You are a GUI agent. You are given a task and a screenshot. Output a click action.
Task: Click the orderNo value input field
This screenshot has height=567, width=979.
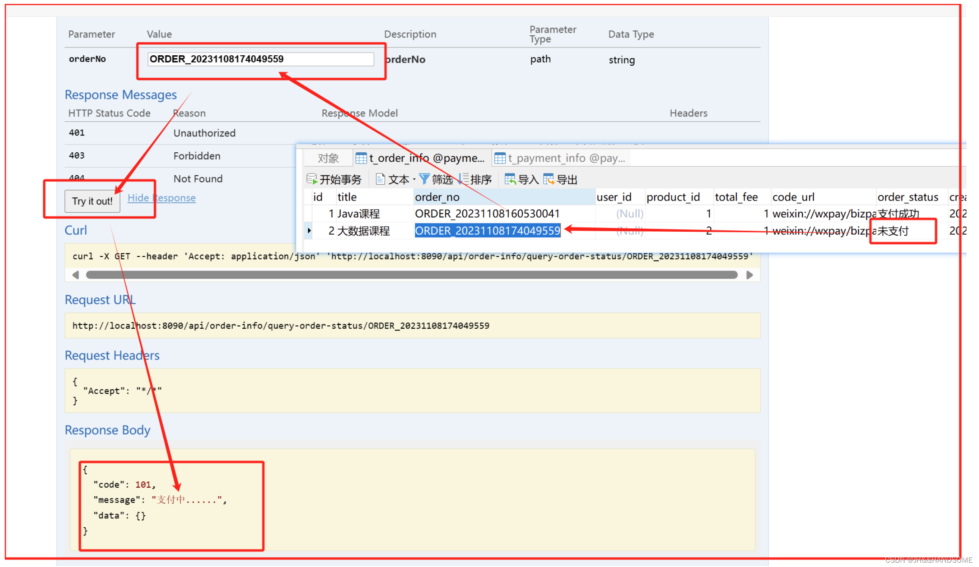[261, 59]
